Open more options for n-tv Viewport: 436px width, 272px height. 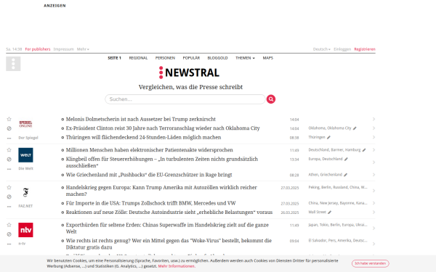tap(9, 244)
